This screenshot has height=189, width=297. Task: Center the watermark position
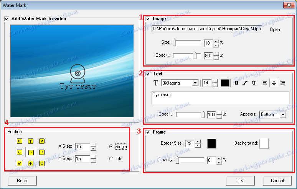[30, 152]
